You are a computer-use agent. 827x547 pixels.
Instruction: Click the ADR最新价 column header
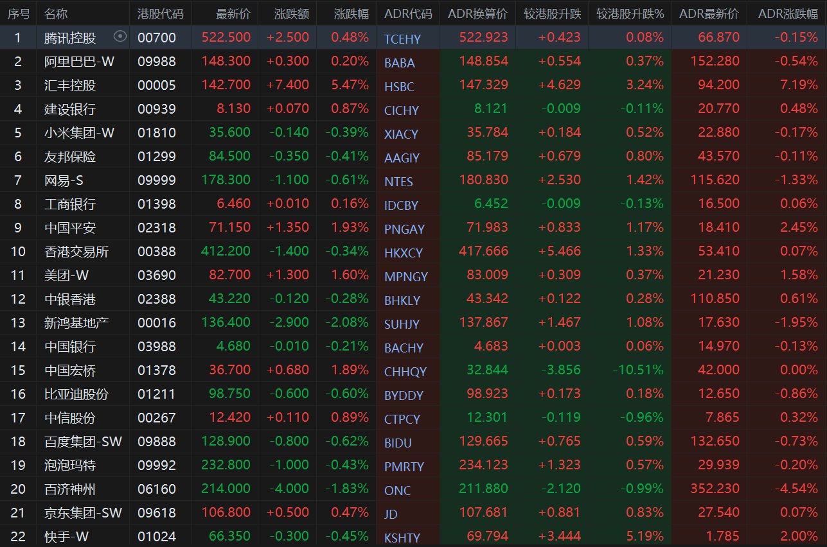(709, 13)
